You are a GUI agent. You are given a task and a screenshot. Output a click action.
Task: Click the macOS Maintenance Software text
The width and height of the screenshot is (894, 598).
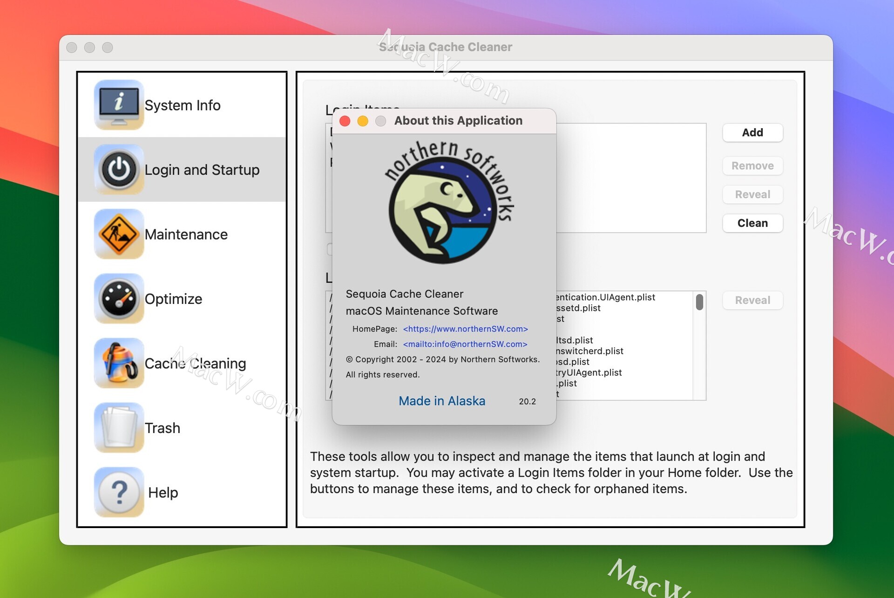click(421, 311)
